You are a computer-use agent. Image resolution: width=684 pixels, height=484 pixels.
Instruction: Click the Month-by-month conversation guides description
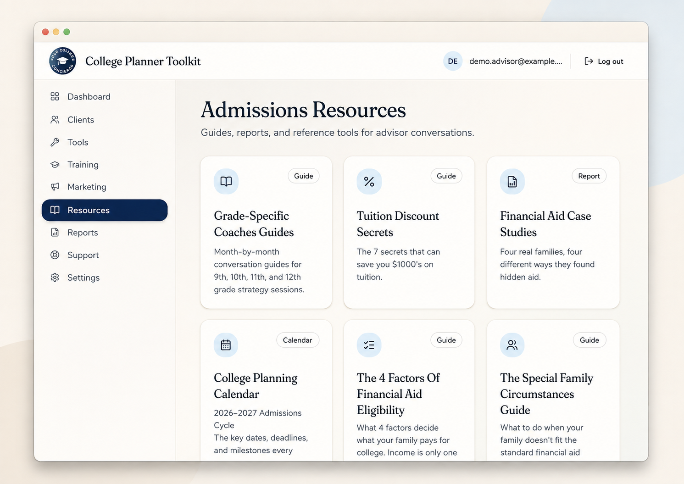(x=259, y=271)
